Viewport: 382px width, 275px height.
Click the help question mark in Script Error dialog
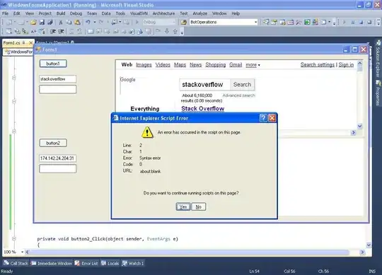(263, 118)
